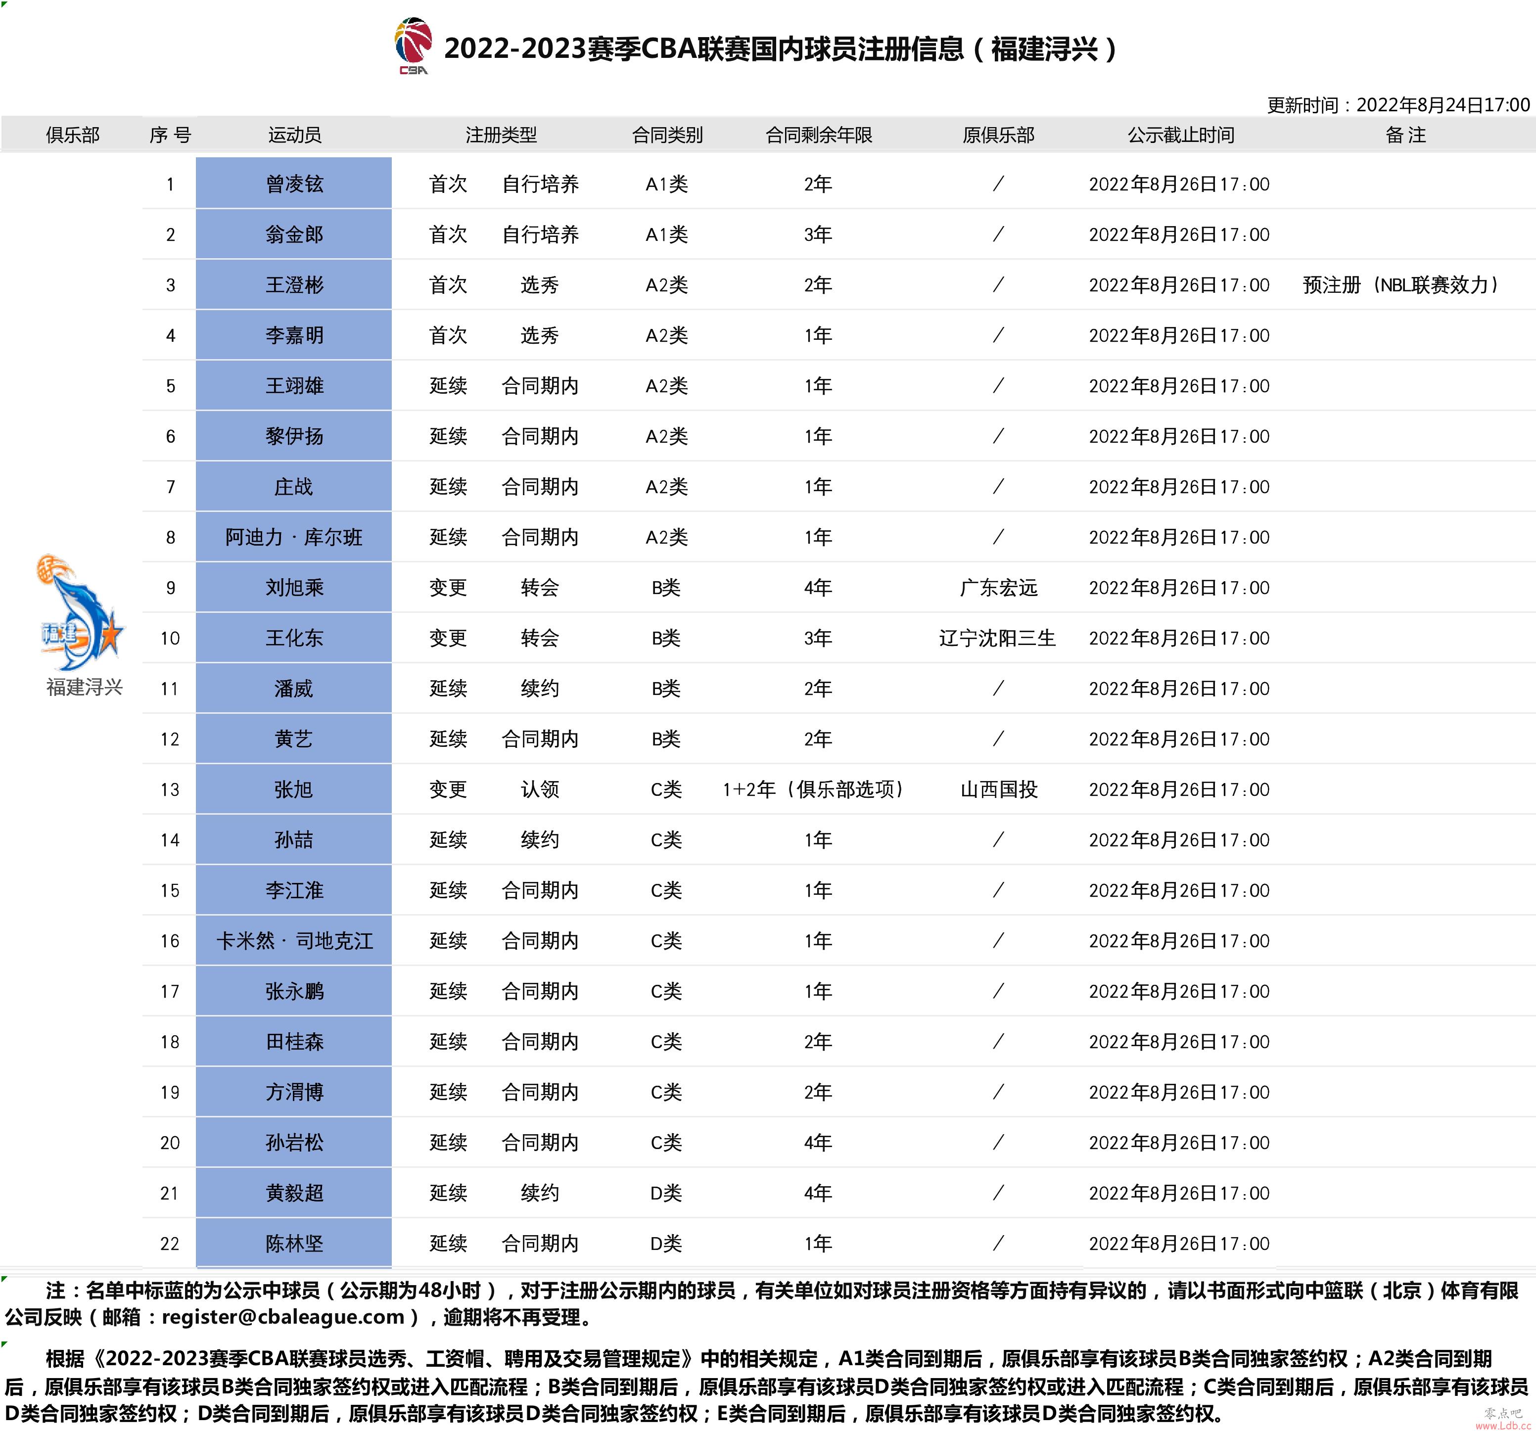Select player name 张旭

click(294, 789)
